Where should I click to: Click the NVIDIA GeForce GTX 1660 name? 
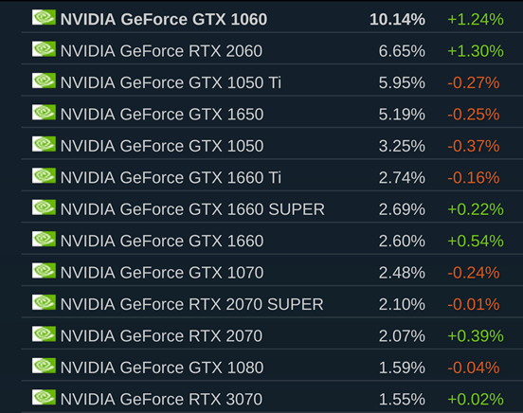tap(162, 242)
